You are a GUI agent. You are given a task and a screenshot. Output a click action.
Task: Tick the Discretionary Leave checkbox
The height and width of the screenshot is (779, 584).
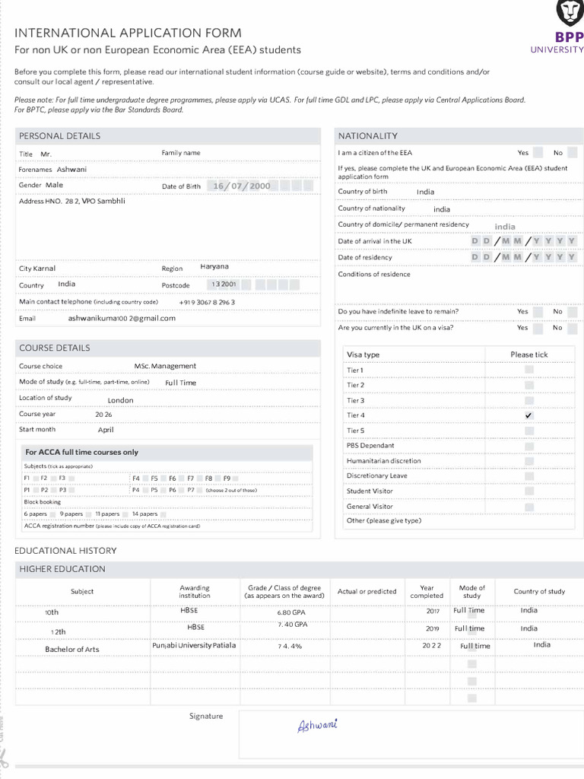click(529, 476)
